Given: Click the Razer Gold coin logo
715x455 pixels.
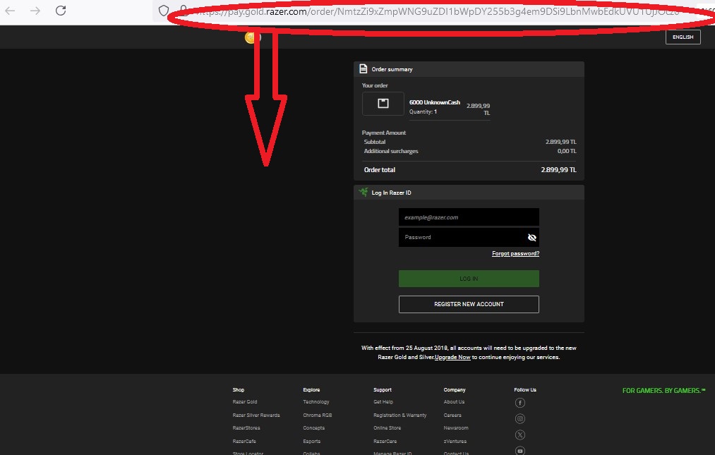Looking at the screenshot, I should 252,37.
